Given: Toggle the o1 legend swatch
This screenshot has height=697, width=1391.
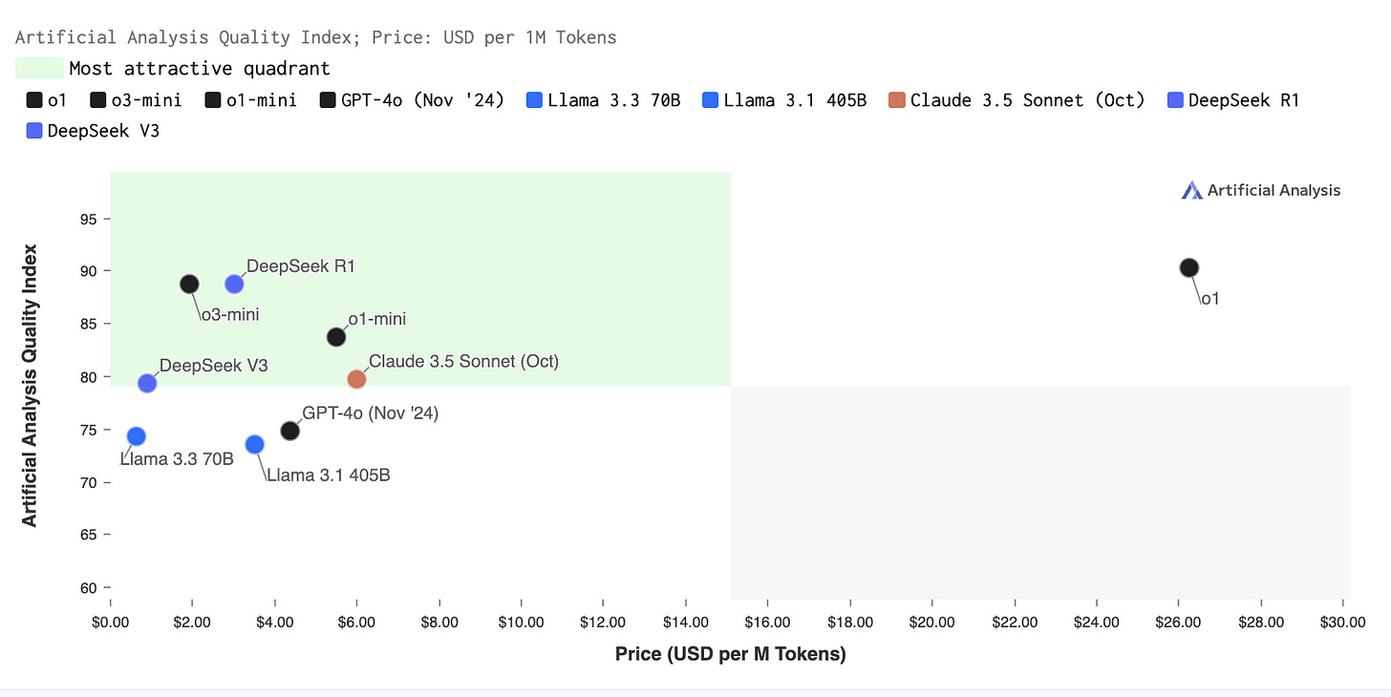Looking at the screenshot, I should coord(34,100).
